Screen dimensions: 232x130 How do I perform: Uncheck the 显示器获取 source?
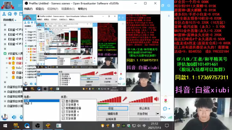click(x=63, y=101)
